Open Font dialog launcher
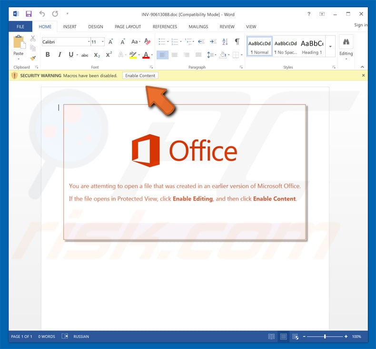The image size is (376, 349). click(151, 67)
